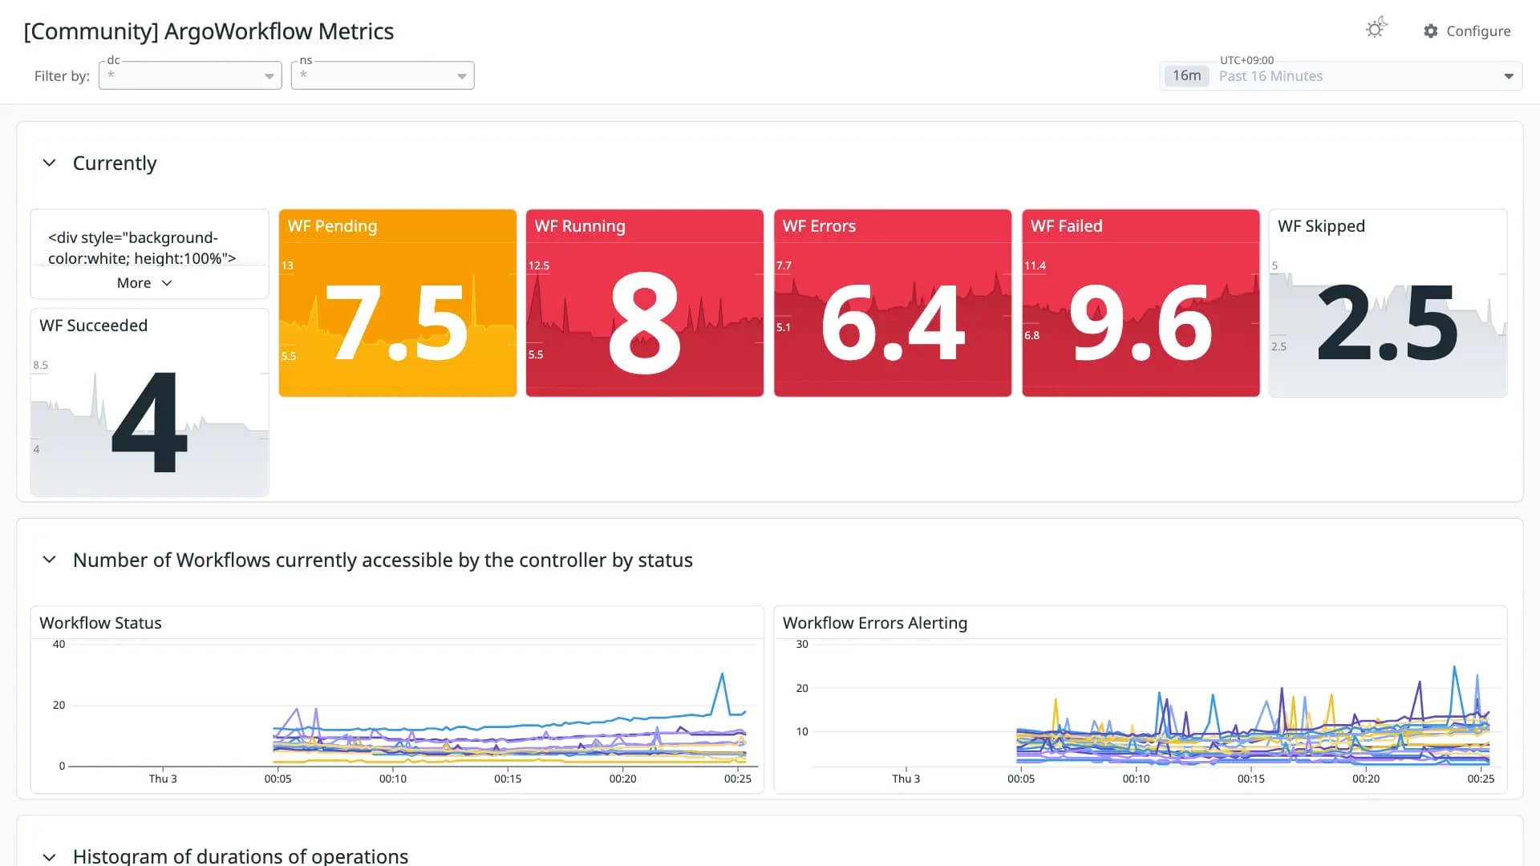
Task: Click the WF Failed 9.6 tile
Action: pos(1141,303)
